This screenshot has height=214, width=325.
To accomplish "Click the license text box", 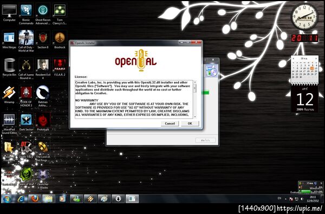I will click(x=134, y=99).
